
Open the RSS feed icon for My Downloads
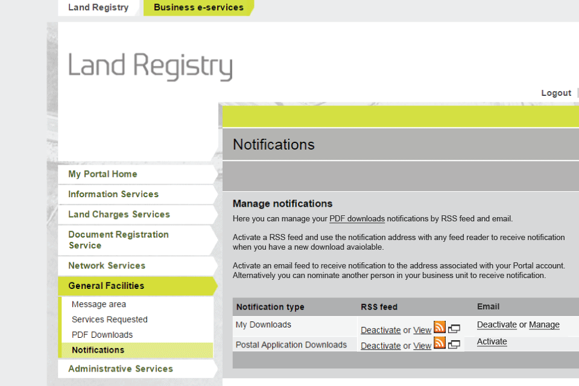tap(439, 327)
